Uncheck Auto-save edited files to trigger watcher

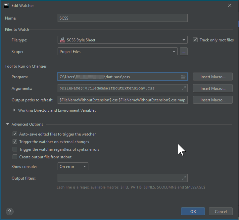[x=15, y=134]
